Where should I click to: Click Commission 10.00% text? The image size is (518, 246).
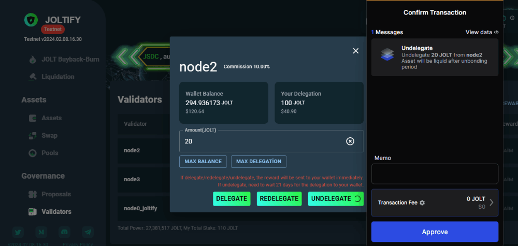coord(247,67)
